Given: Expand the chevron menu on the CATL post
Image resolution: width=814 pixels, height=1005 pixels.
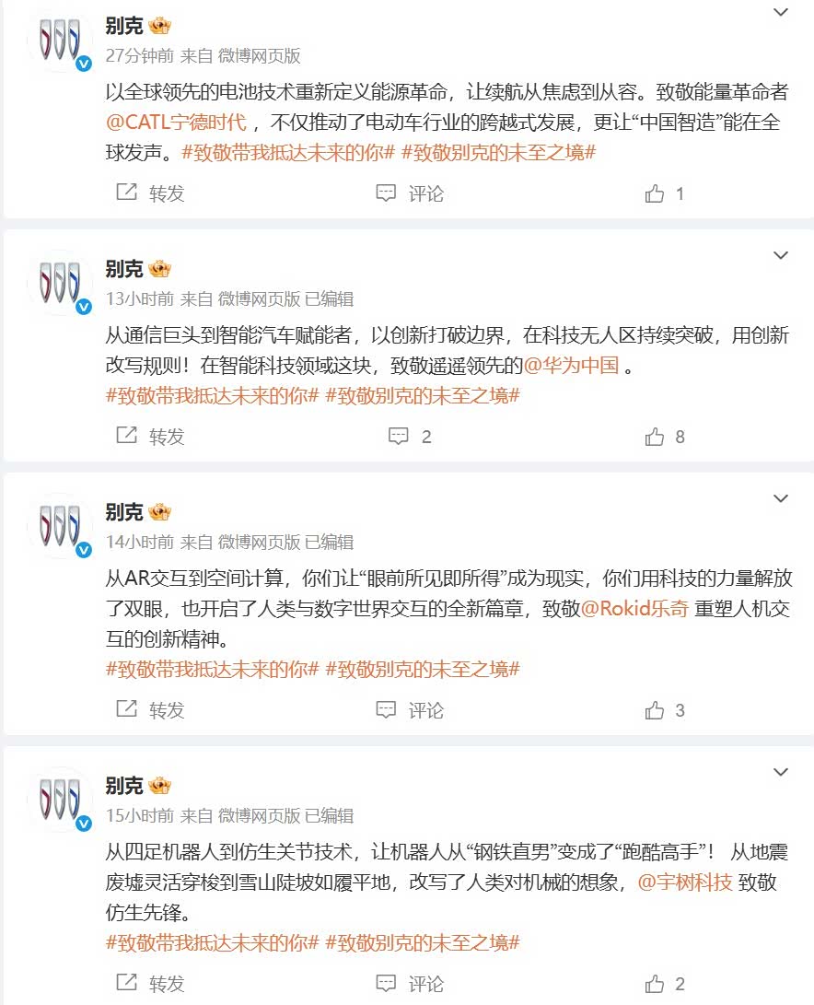Looking at the screenshot, I should tap(781, 12).
